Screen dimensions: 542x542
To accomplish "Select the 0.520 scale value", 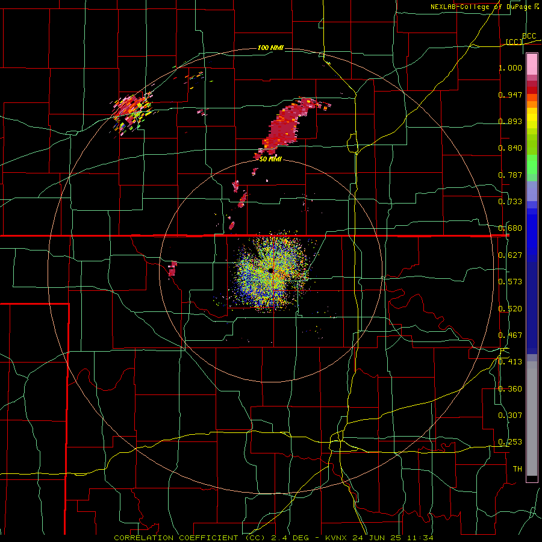I will [x=510, y=309].
